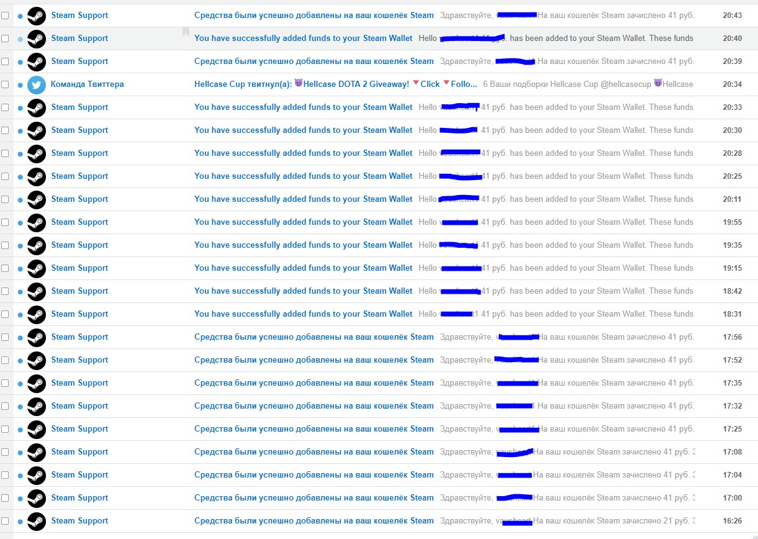Screen dimensions: 758x539
Task: Check the 18:31 email checkbox
Action: (5, 314)
